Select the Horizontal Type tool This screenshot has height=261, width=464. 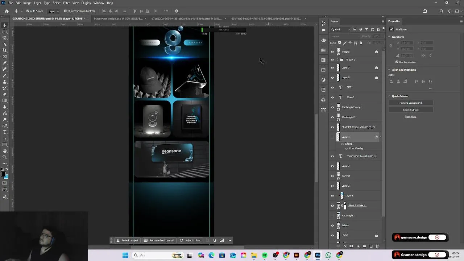[x=5, y=132]
